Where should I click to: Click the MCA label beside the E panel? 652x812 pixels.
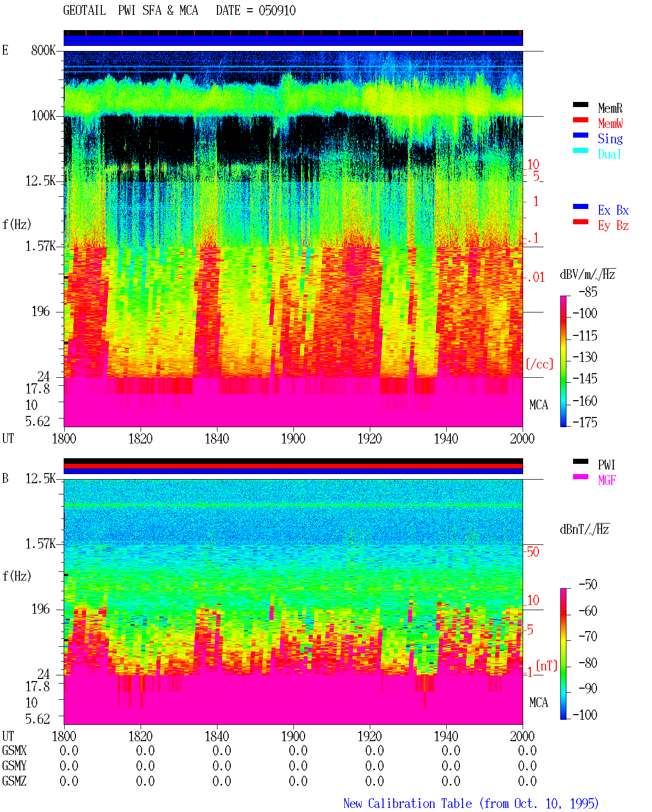click(x=538, y=405)
